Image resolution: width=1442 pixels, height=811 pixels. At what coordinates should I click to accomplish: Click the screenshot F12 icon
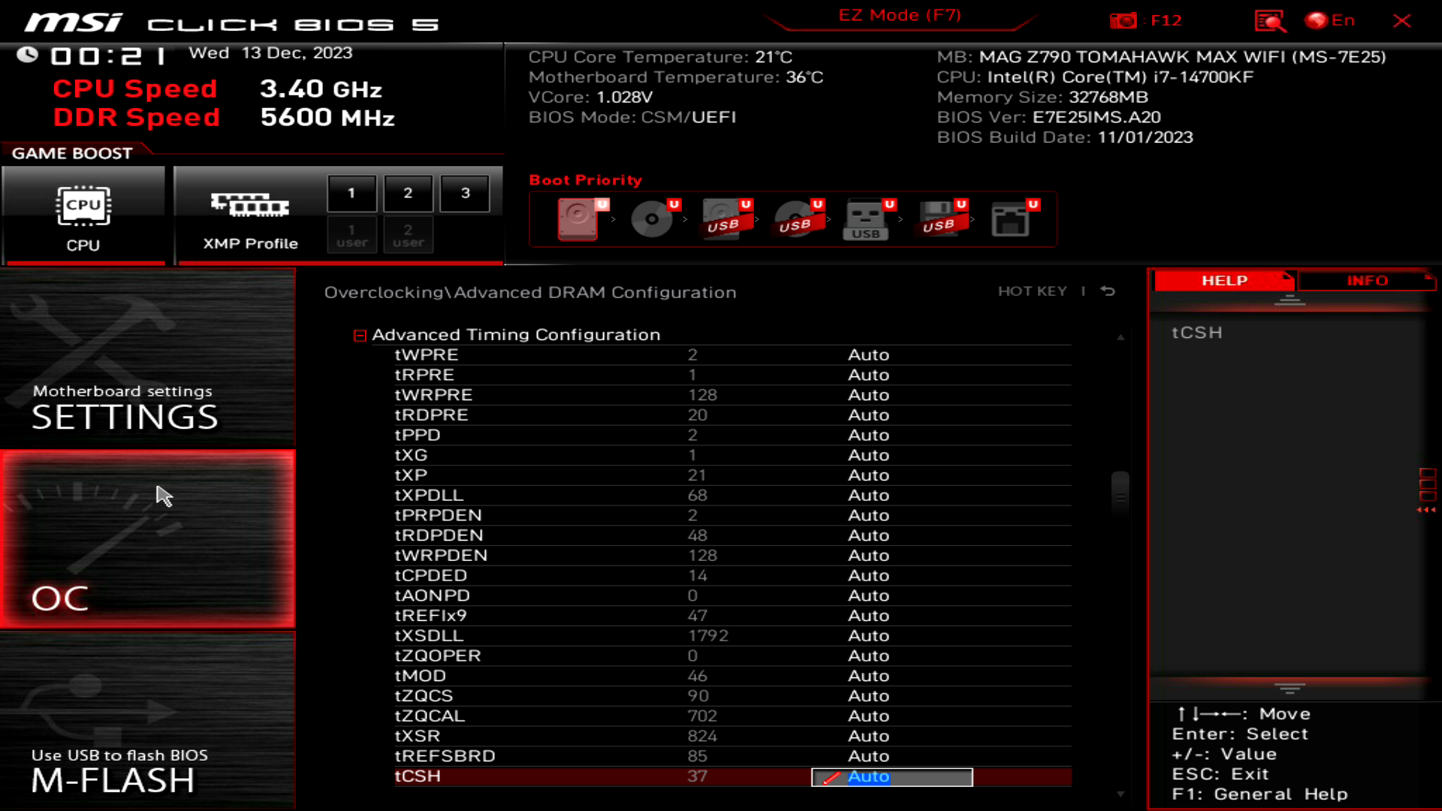tap(1125, 21)
